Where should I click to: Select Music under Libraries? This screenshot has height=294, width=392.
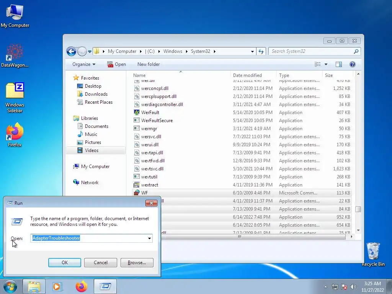[91, 134]
